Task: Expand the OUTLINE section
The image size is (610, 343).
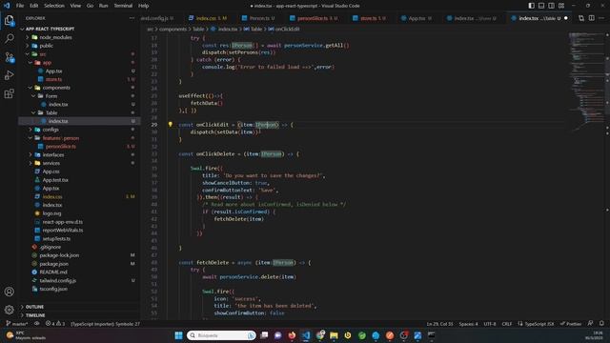Action: click(x=34, y=307)
